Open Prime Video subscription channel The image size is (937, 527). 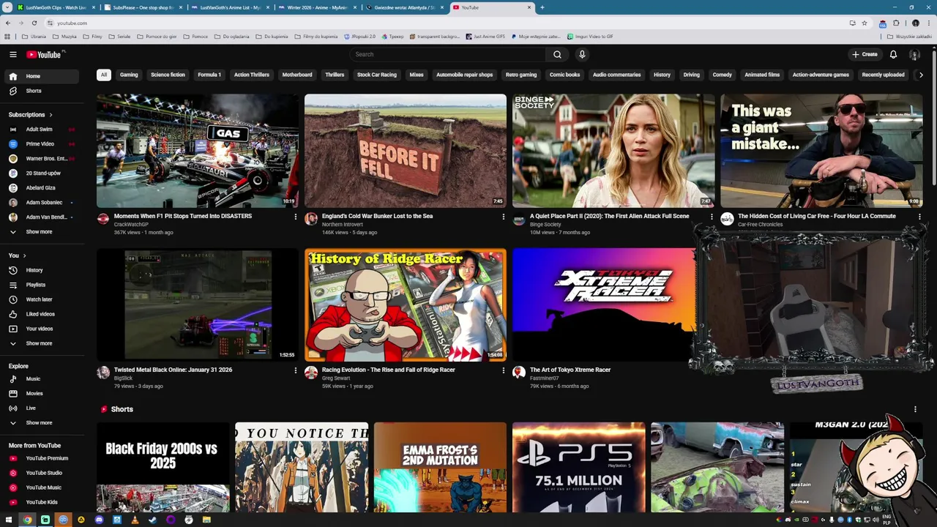pyautogui.click(x=43, y=144)
